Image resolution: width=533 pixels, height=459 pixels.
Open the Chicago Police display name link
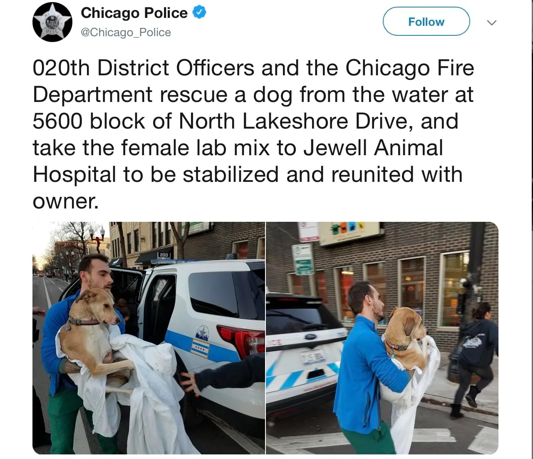click(134, 13)
